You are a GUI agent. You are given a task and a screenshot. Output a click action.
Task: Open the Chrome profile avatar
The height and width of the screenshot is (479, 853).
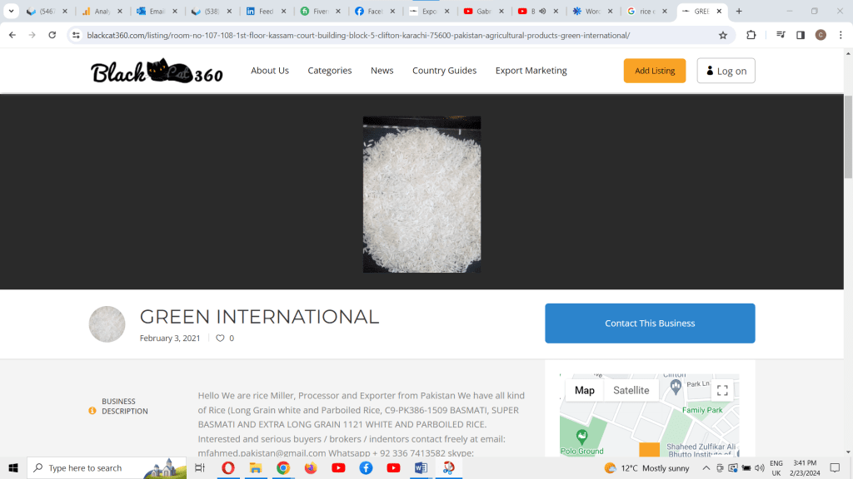(821, 35)
